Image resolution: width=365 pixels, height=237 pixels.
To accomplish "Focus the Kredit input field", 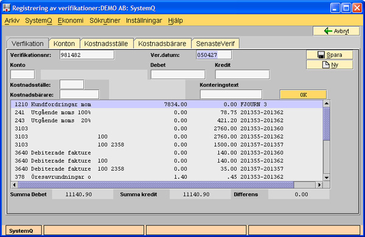I will click(242, 75).
